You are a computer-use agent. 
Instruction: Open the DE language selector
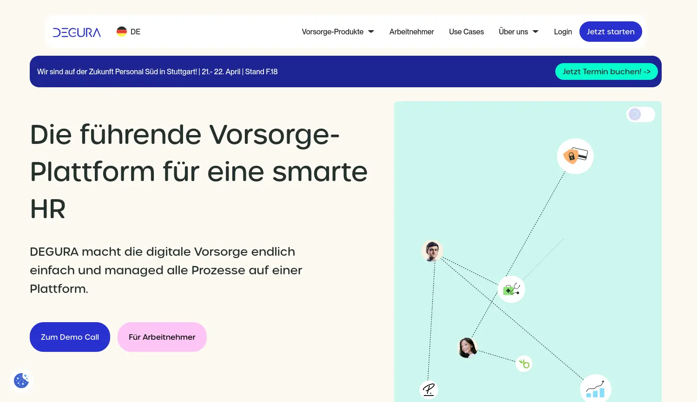coord(129,32)
